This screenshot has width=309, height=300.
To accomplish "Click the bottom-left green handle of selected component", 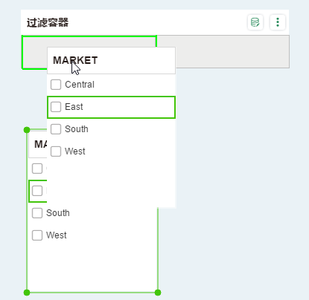I will [27, 293].
